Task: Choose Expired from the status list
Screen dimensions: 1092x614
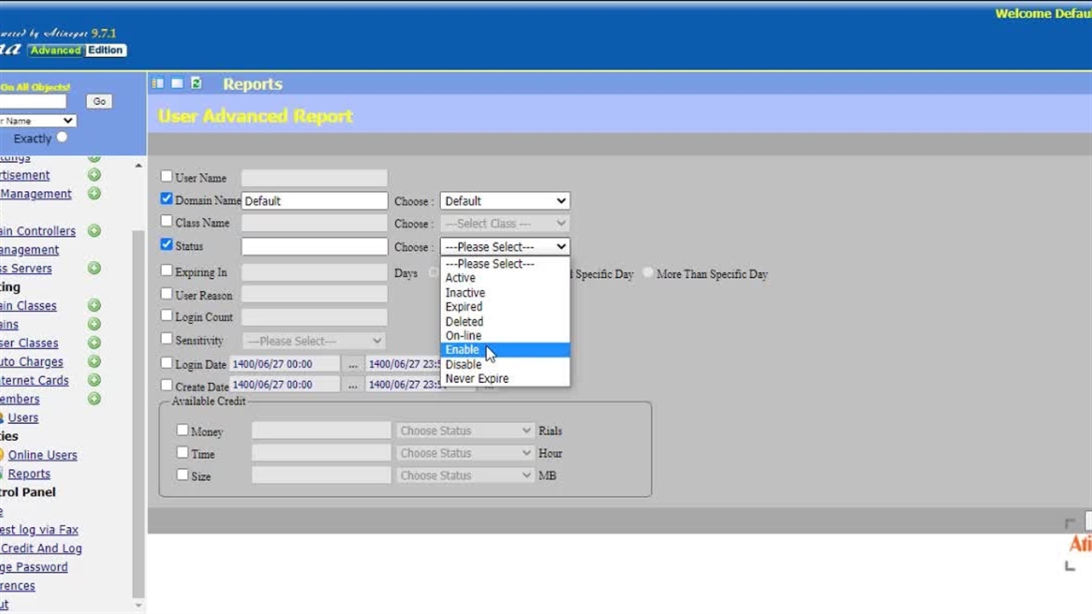Action: coord(464,307)
